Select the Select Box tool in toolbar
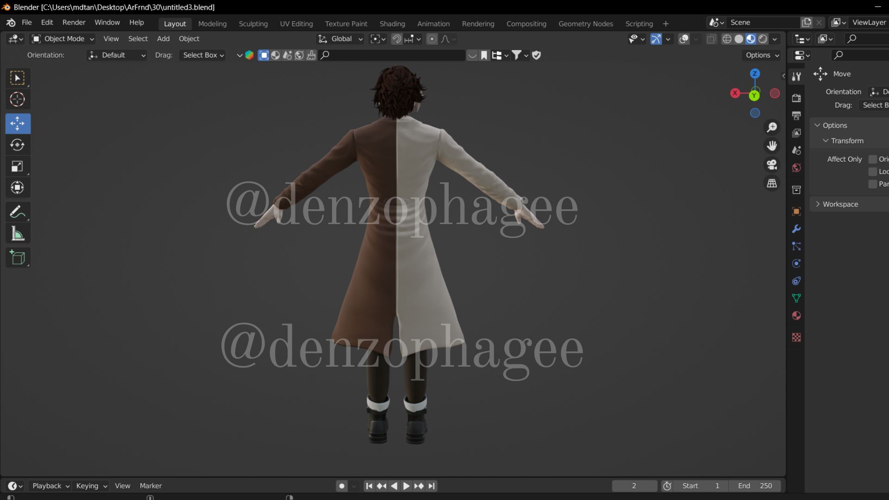Image resolution: width=889 pixels, height=500 pixels. point(18,78)
